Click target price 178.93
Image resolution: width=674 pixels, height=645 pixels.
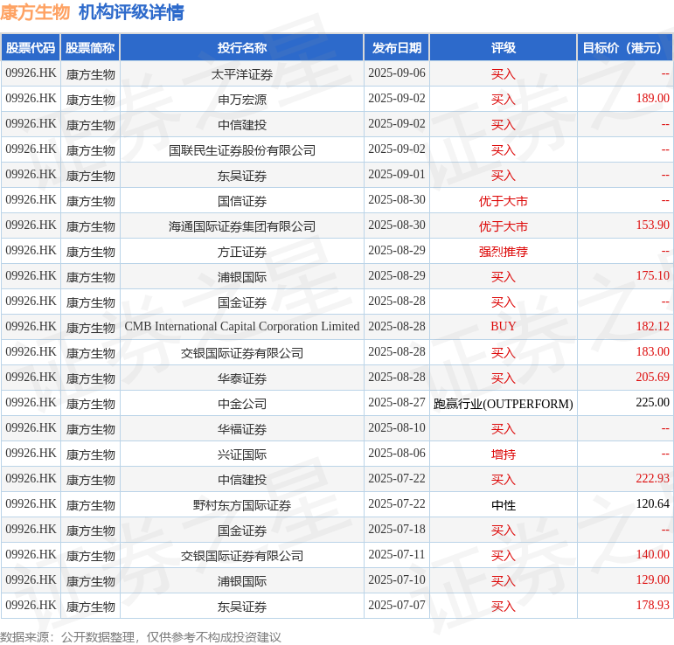pos(652,606)
